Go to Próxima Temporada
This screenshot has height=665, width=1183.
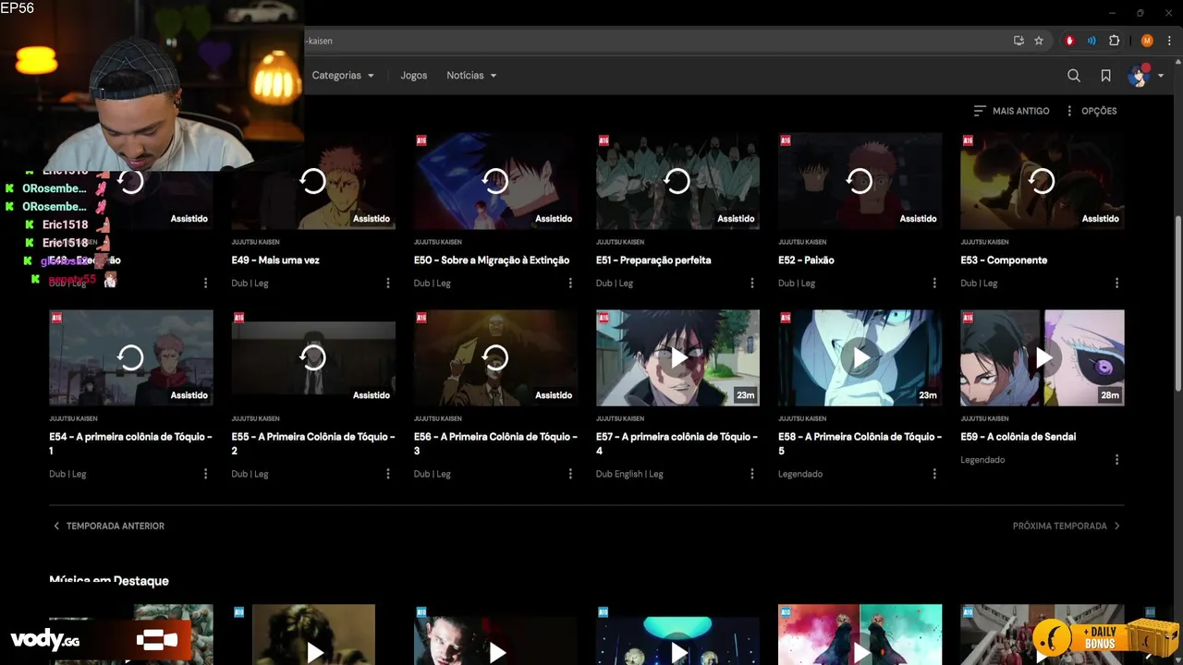click(1067, 526)
